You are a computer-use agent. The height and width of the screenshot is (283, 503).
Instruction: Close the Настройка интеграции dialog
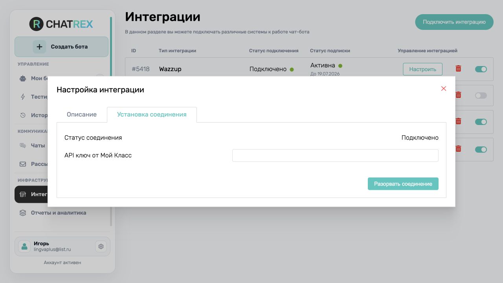444,88
